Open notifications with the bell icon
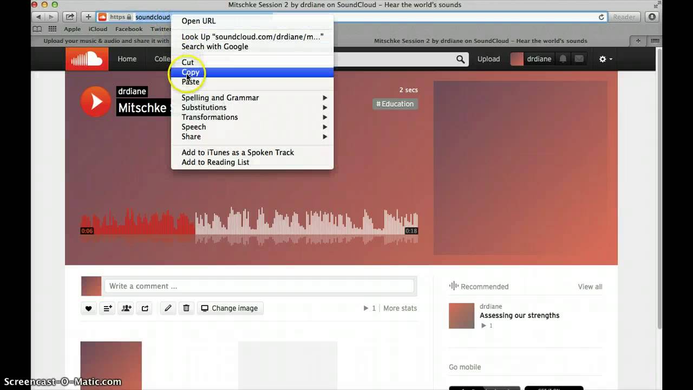 pyautogui.click(x=562, y=58)
